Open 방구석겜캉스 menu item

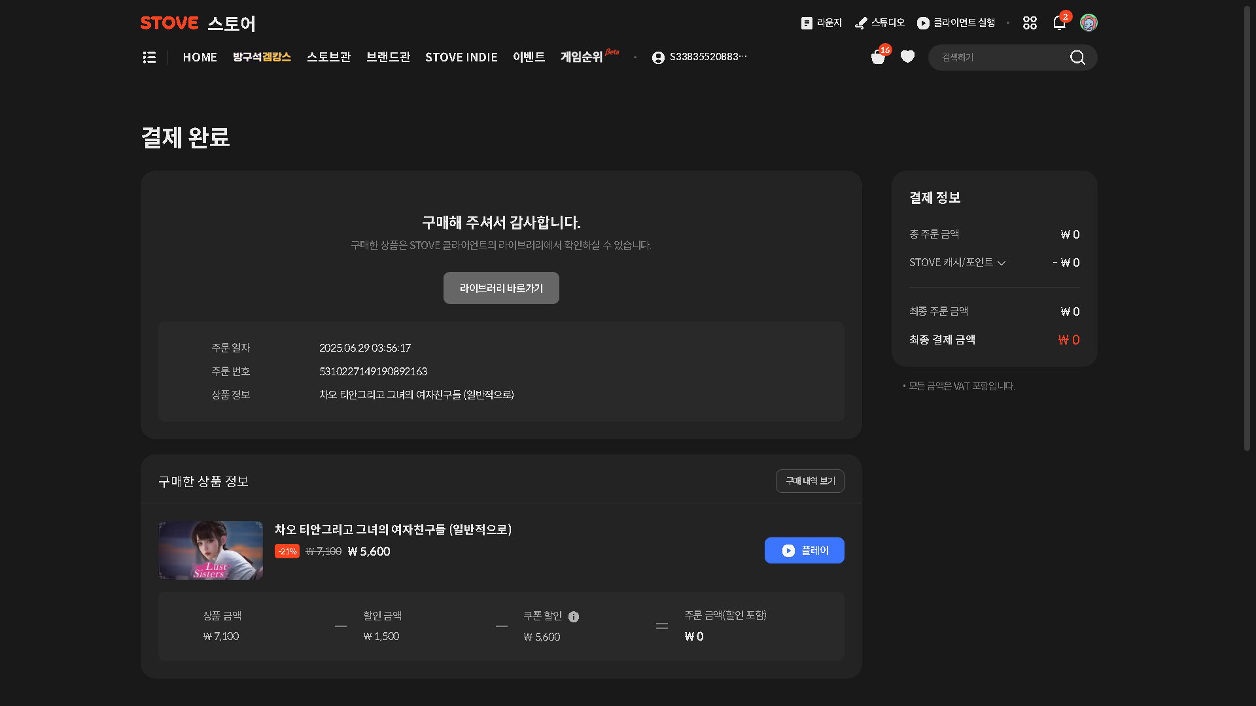[262, 58]
